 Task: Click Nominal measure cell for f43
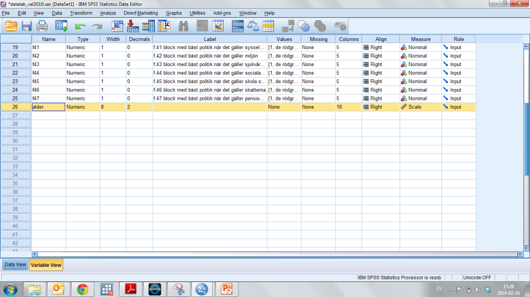coord(420,64)
